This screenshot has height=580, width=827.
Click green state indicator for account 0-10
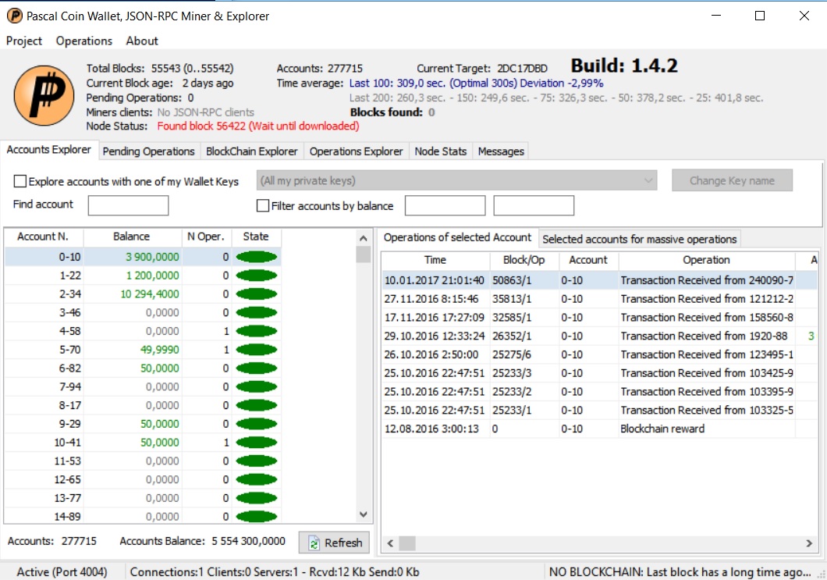(x=257, y=257)
